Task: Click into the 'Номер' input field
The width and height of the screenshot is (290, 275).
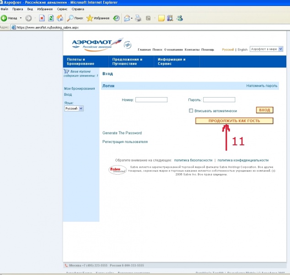Action: (x=151, y=99)
